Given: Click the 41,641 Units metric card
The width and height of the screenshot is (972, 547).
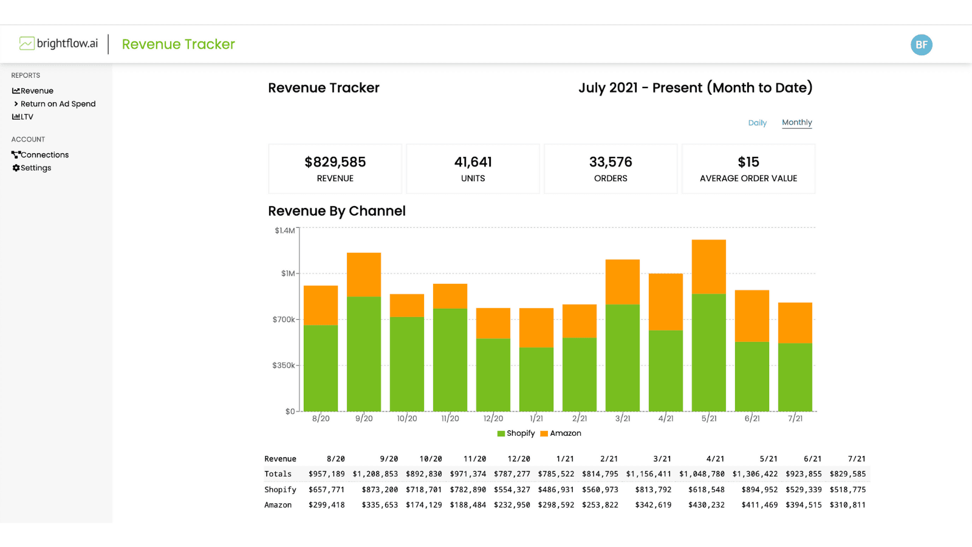Looking at the screenshot, I should pos(473,168).
